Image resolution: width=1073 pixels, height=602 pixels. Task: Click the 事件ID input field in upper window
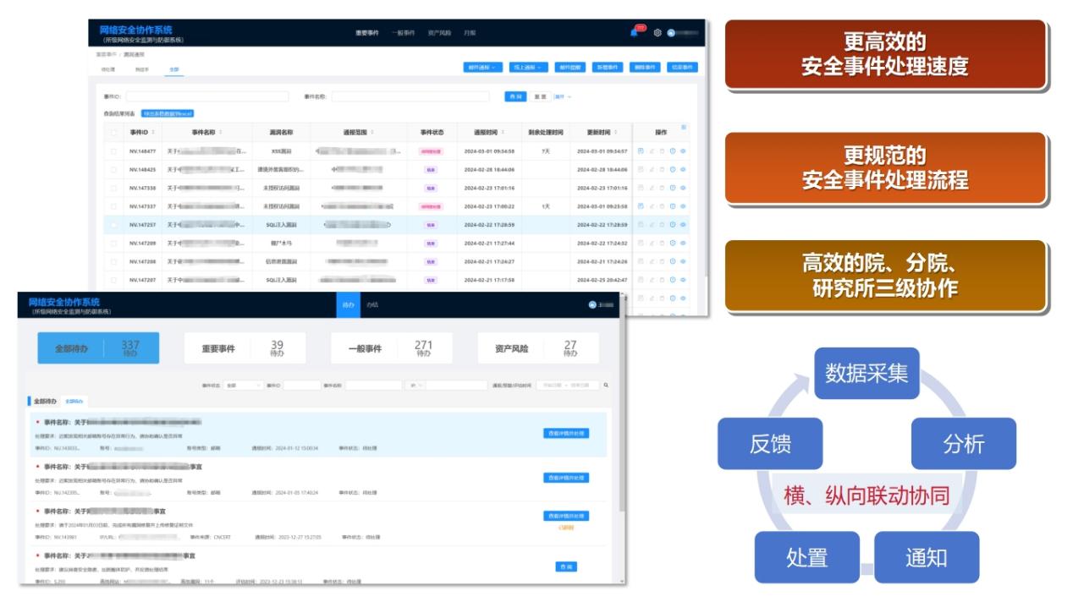(x=207, y=96)
